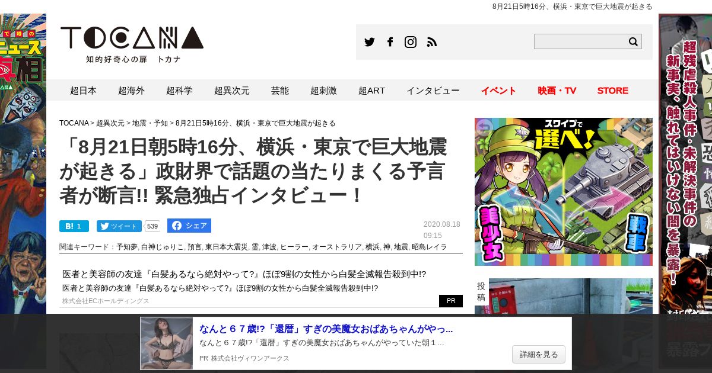Open the 投稿 sidebar image

pos(571,296)
